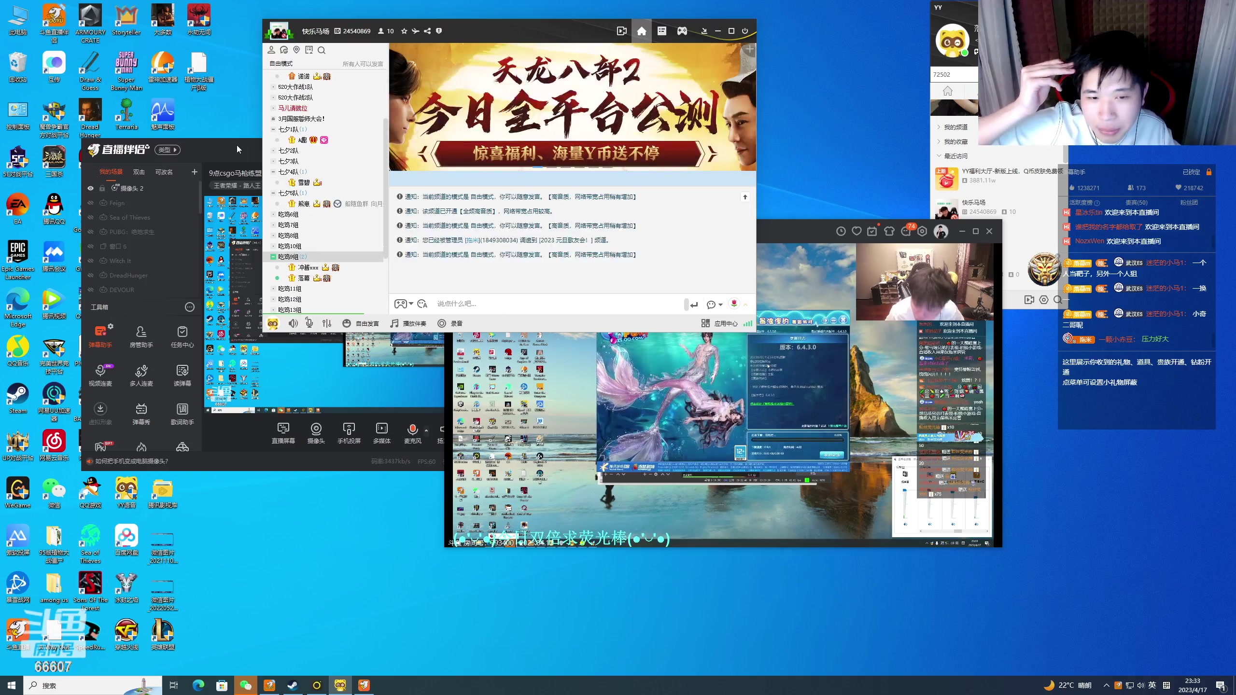Show the 窗口 6 source

tap(90, 247)
